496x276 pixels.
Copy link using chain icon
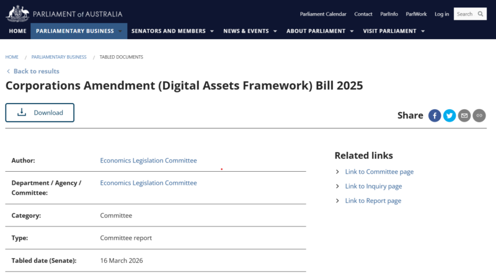pos(479,115)
